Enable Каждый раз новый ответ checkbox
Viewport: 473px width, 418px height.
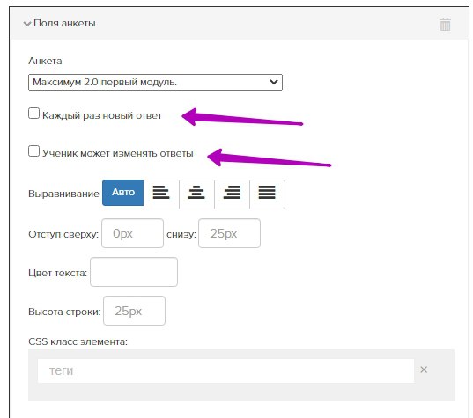click(x=33, y=114)
